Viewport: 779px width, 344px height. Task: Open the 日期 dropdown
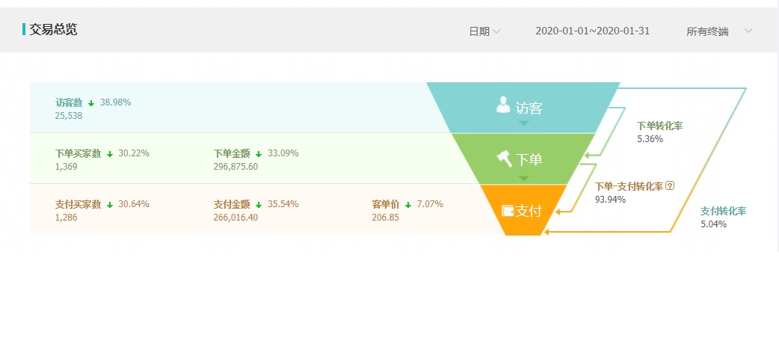(x=484, y=31)
